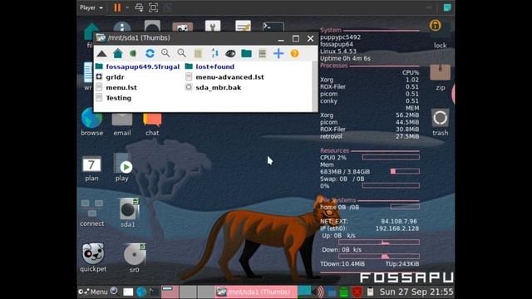
Task: Open the help info desktop icon
Action: 122,27
